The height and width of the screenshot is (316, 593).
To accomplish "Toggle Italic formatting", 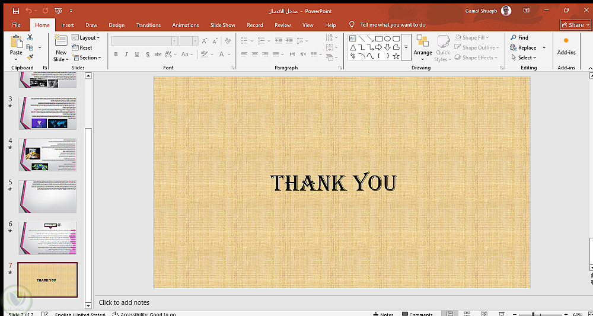I will pos(126,55).
